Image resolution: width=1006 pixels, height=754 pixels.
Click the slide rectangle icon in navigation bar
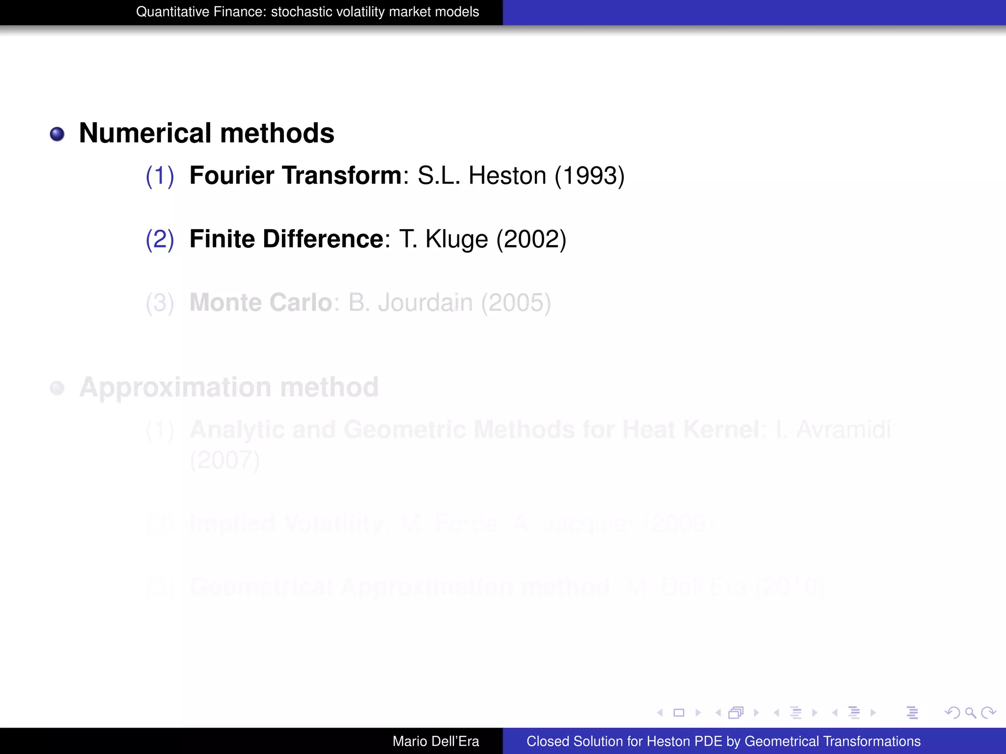click(679, 713)
